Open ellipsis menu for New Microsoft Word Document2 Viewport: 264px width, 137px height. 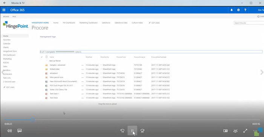click(83, 81)
